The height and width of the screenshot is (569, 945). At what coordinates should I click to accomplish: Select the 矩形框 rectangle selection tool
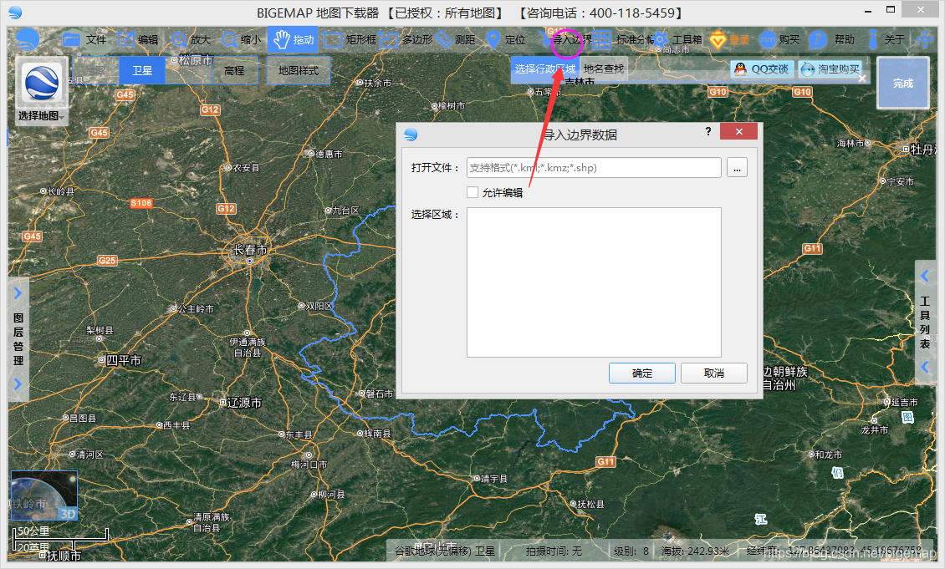[x=350, y=40]
